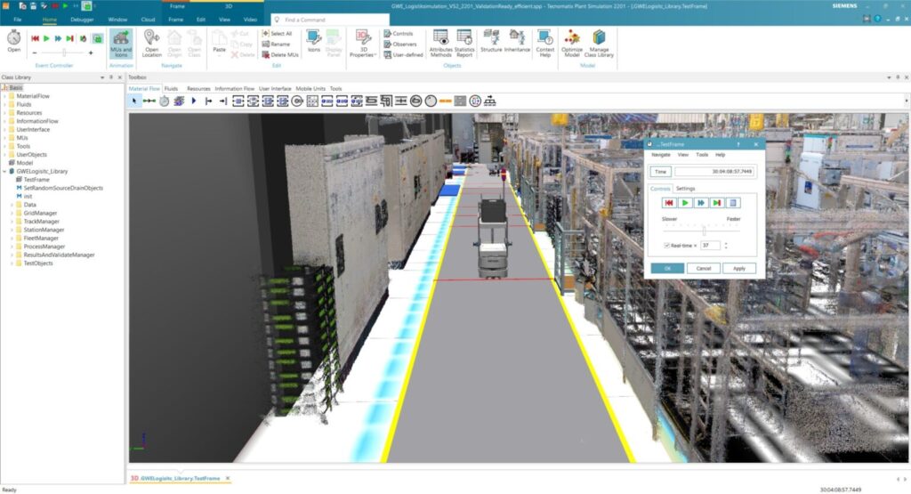Open Observers in Objects group
Viewport: 911px width, 494px height.
coord(400,45)
